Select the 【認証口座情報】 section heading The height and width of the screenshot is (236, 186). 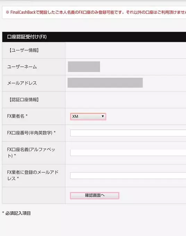[24, 100]
